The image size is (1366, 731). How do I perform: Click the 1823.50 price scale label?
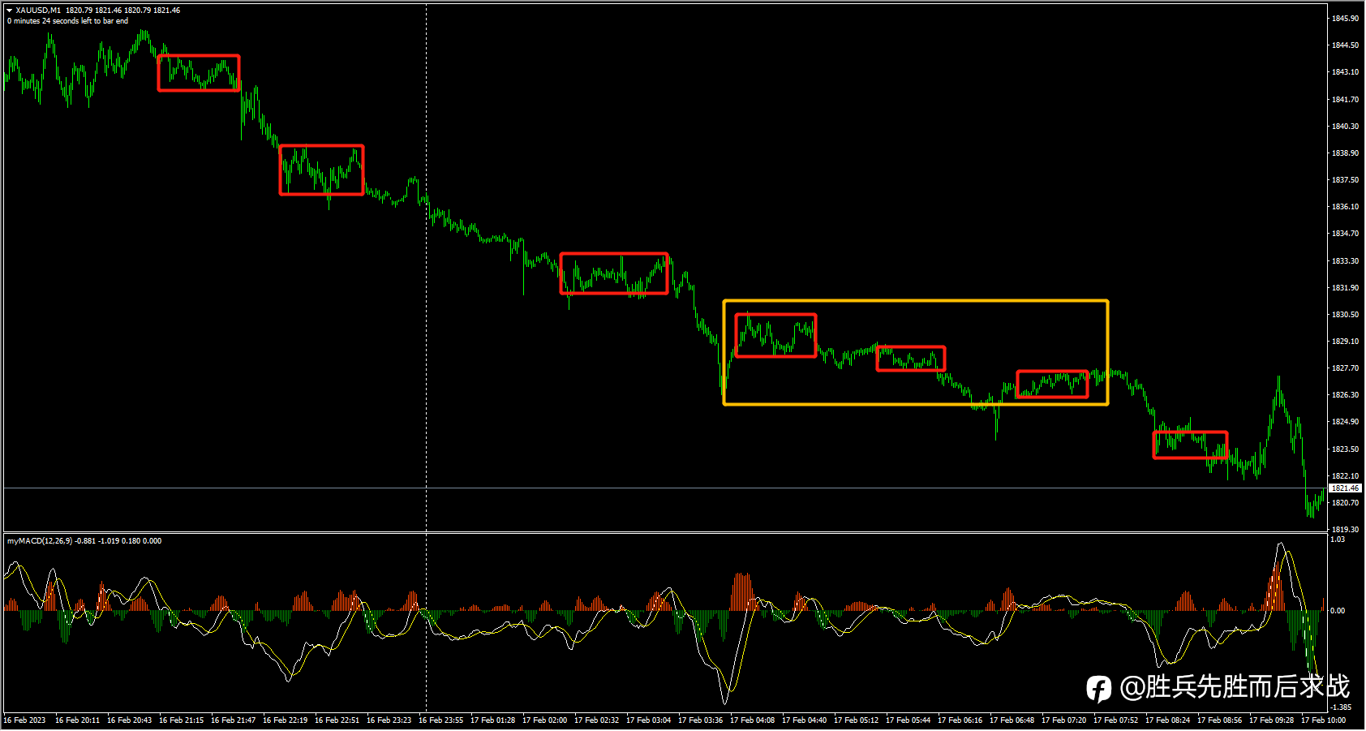[x=1345, y=449]
